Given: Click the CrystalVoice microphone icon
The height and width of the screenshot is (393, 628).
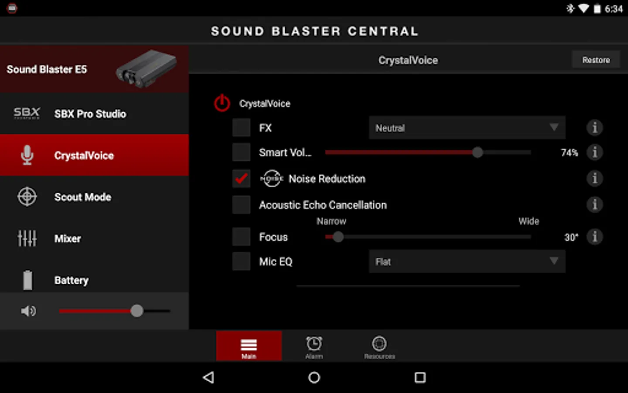Looking at the screenshot, I should (x=27, y=155).
